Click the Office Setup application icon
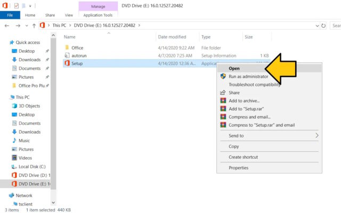Image resolution: width=341 pixels, height=213 pixels. (x=67, y=63)
